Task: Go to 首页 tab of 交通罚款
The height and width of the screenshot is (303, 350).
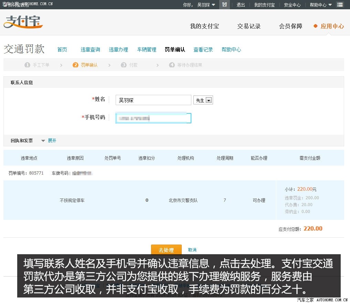Action: (x=62, y=49)
